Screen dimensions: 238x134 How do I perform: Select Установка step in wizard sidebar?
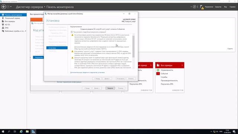tap(57, 48)
